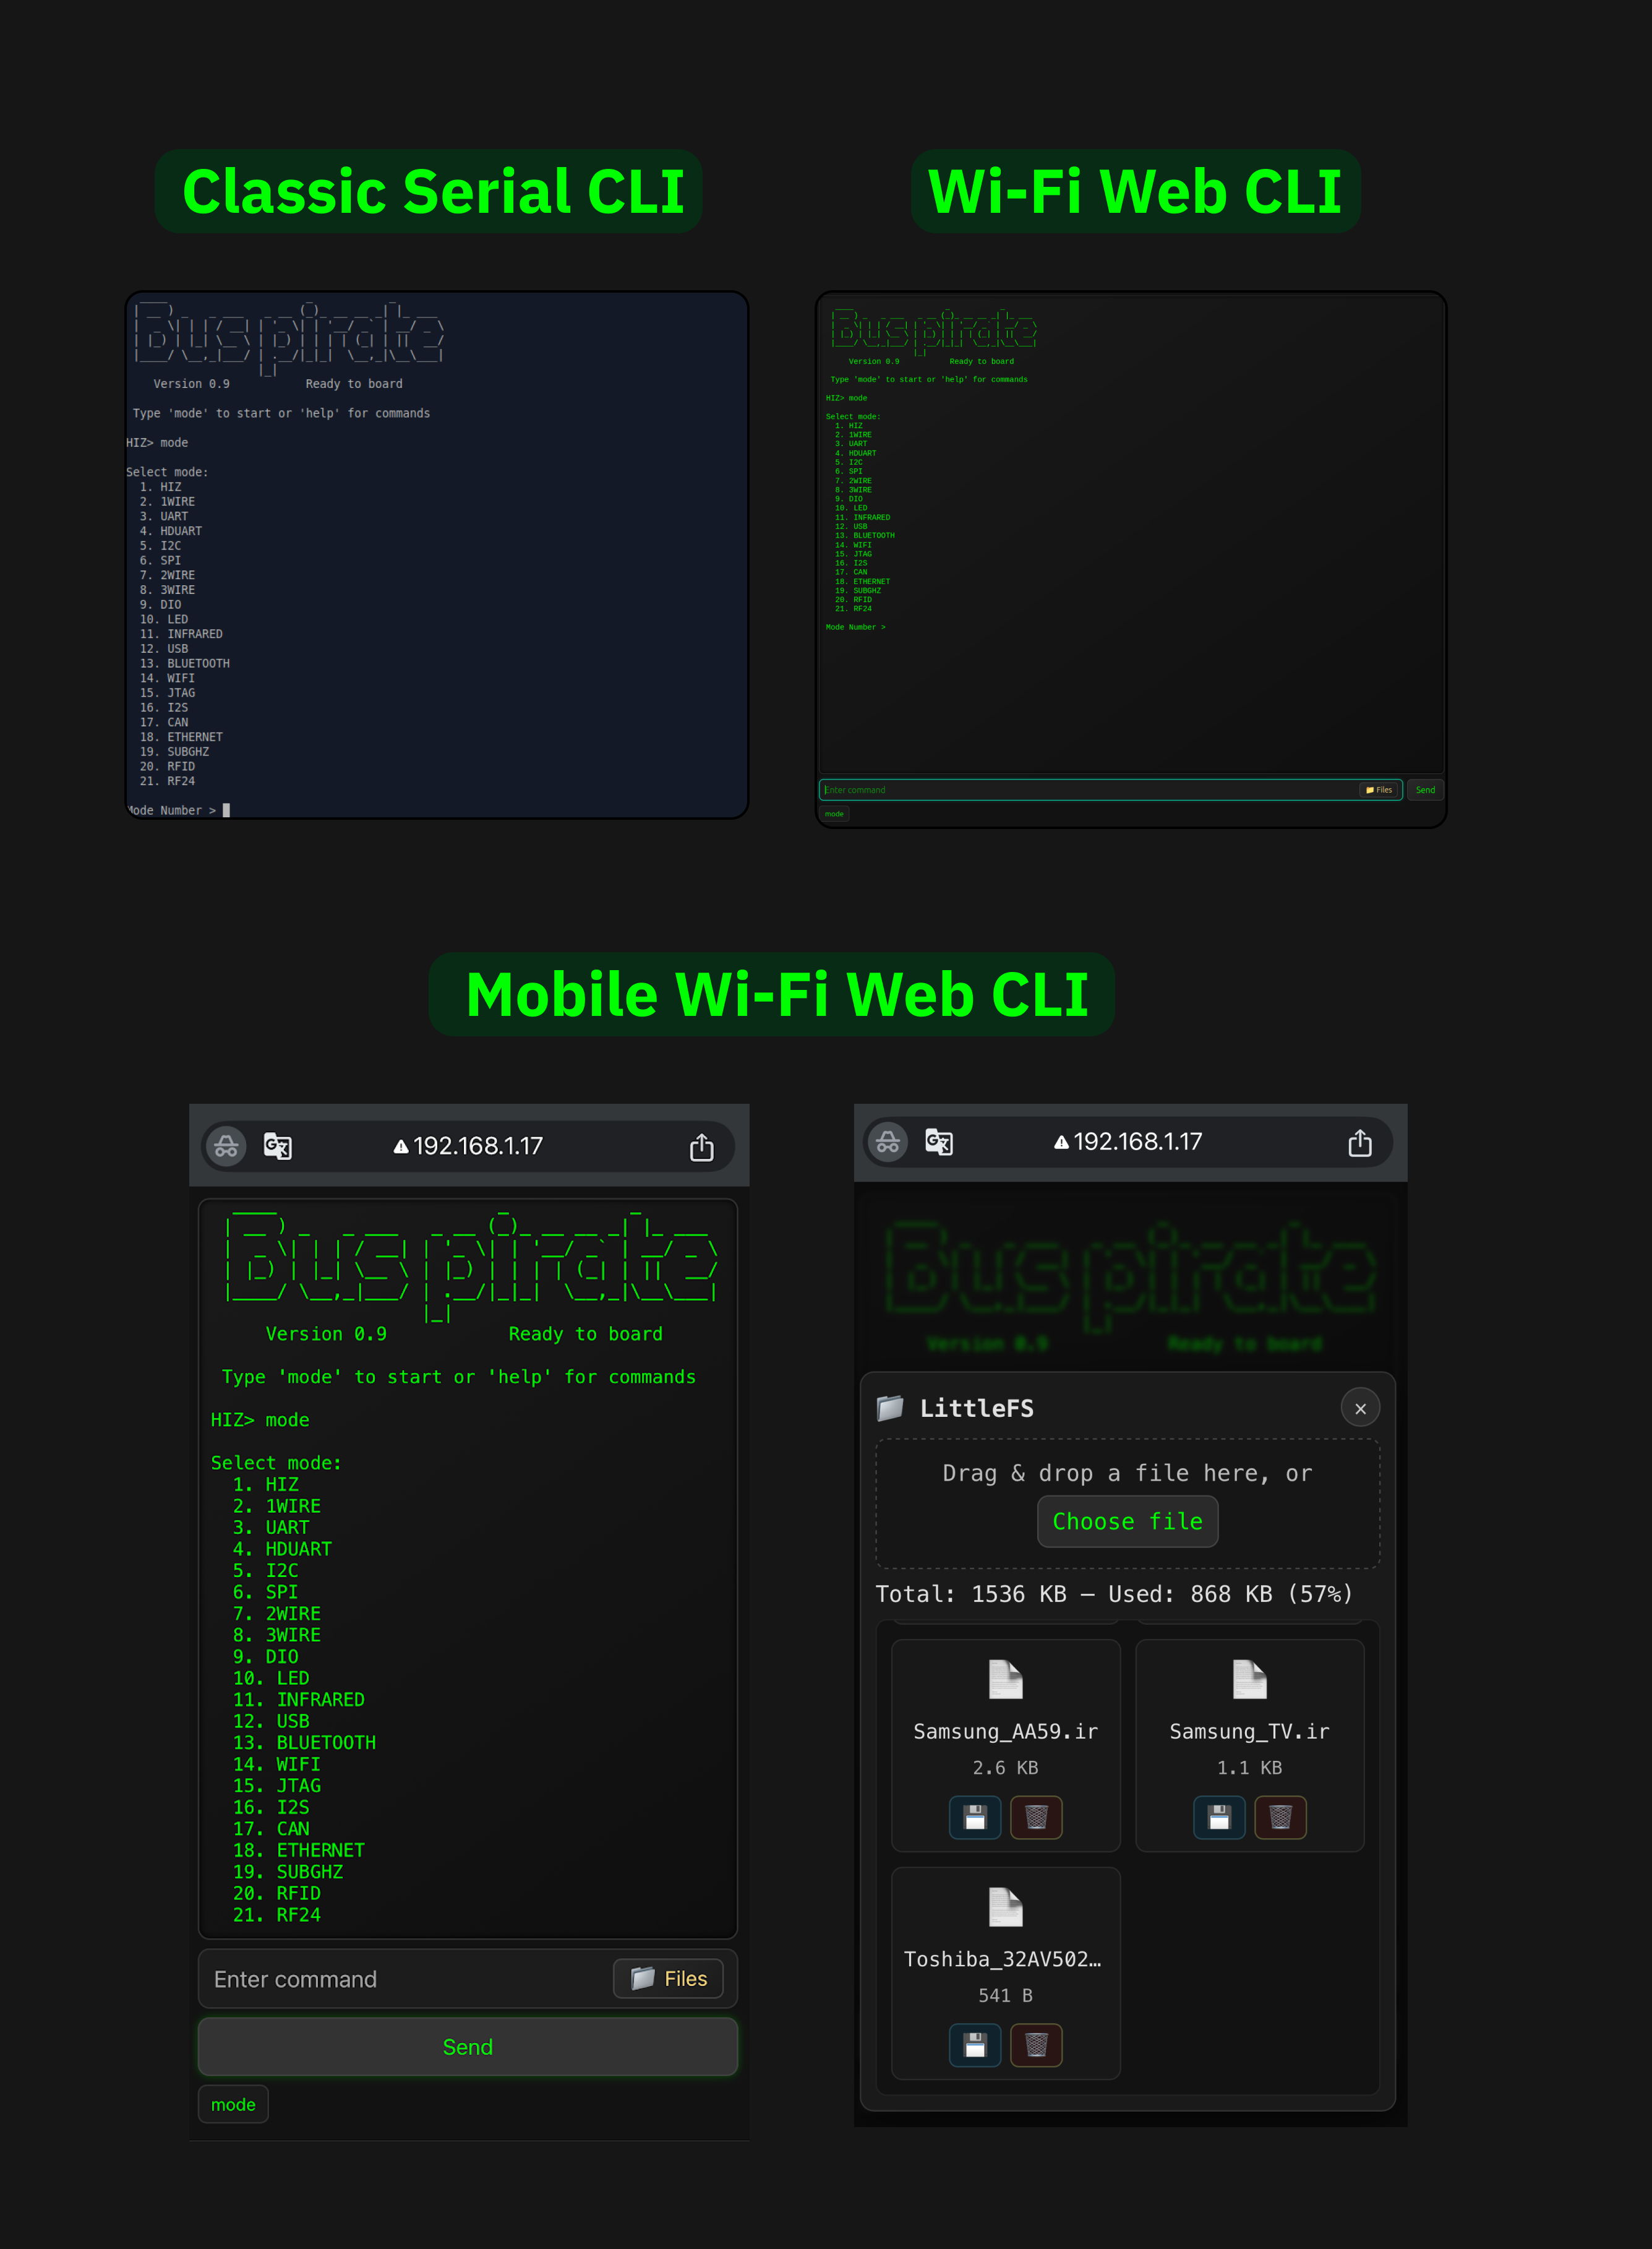Tap share icon in right mobile browser
Screen dimensions: 1652x2249
click(x=1359, y=1143)
